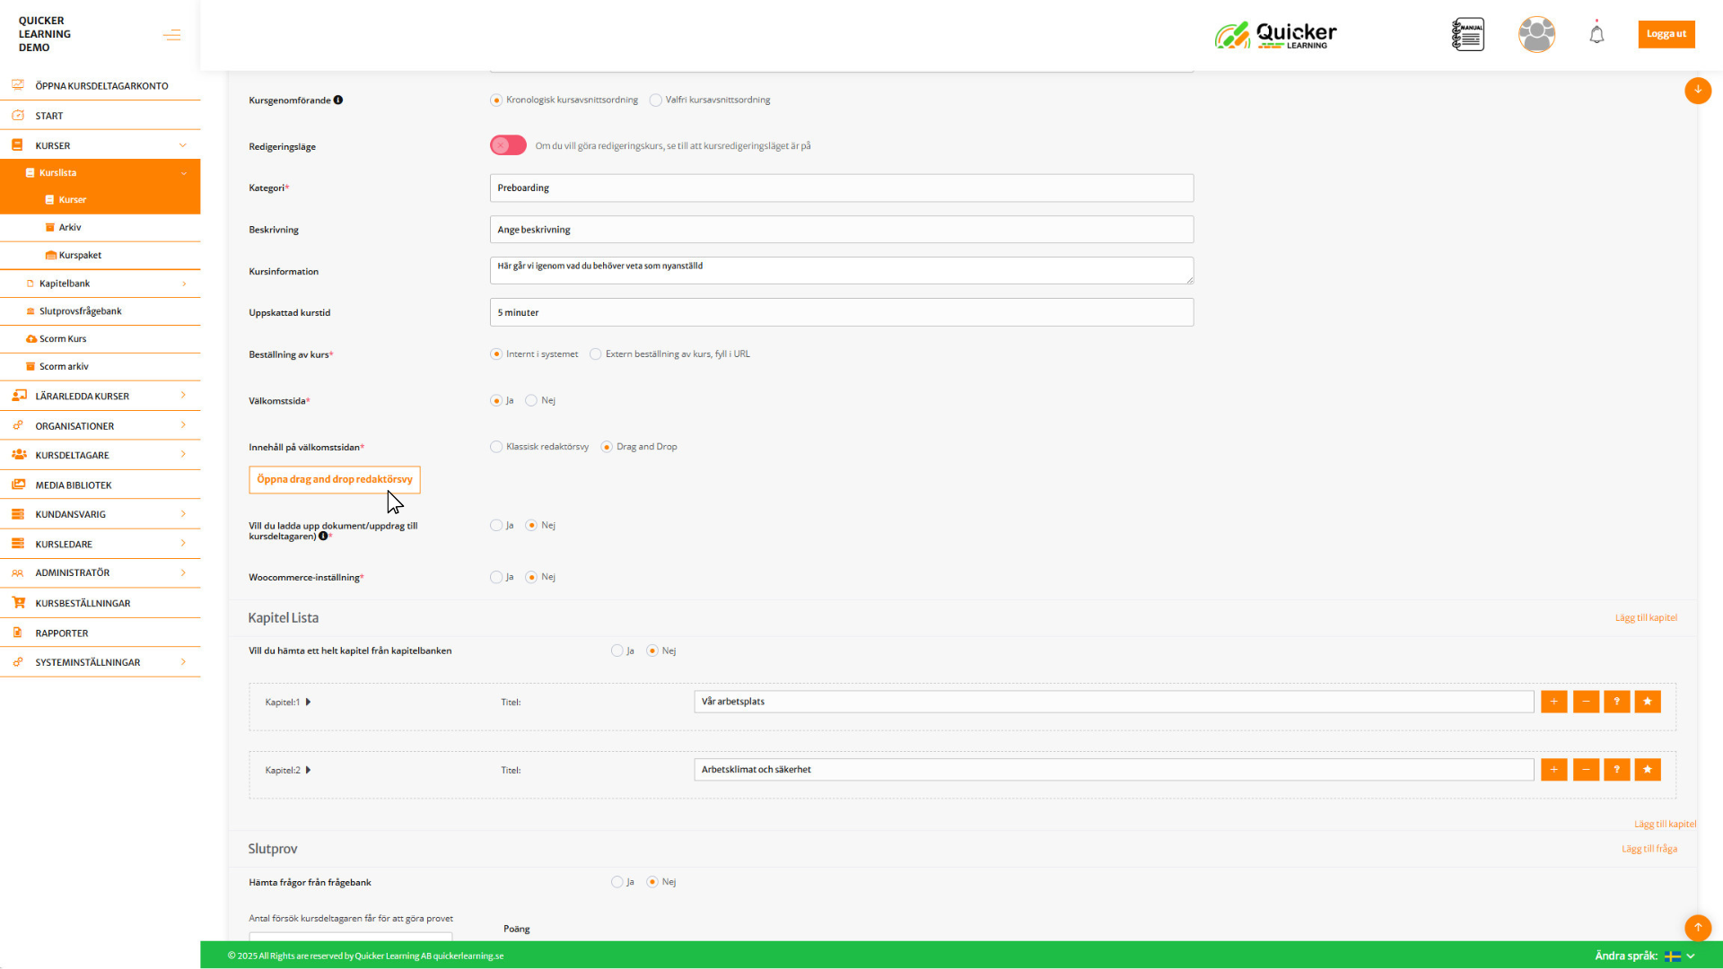Open the notifications bell
This screenshot has height=969, width=1723.
pyautogui.click(x=1596, y=34)
